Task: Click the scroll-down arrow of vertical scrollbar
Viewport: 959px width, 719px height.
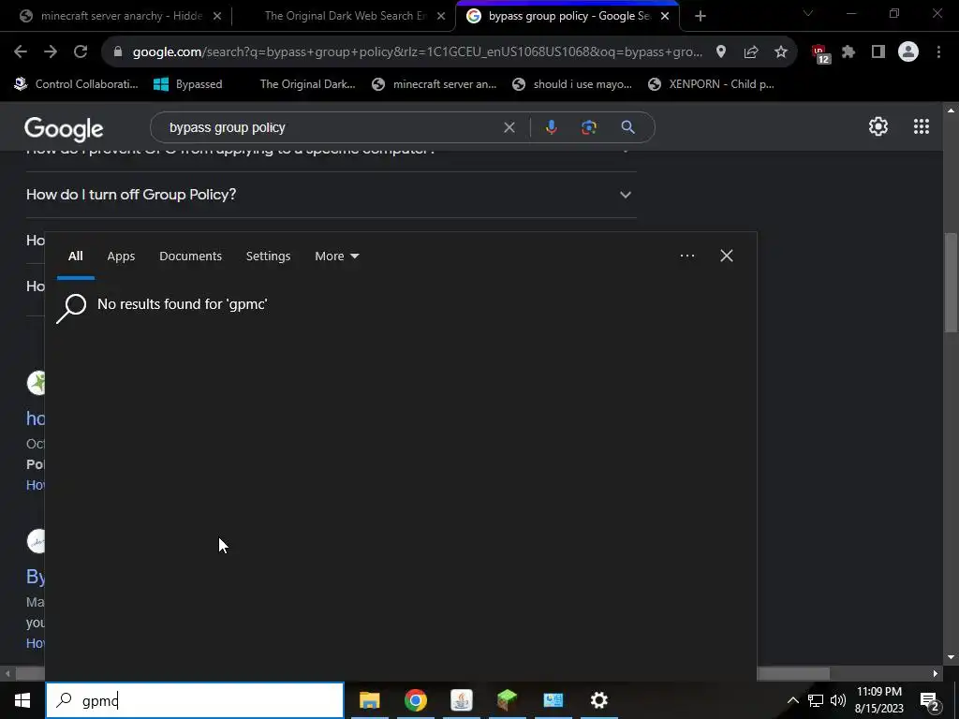Action: click(x=951, y=657)
